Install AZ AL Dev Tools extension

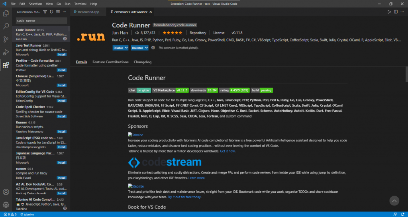coord(62,194)
